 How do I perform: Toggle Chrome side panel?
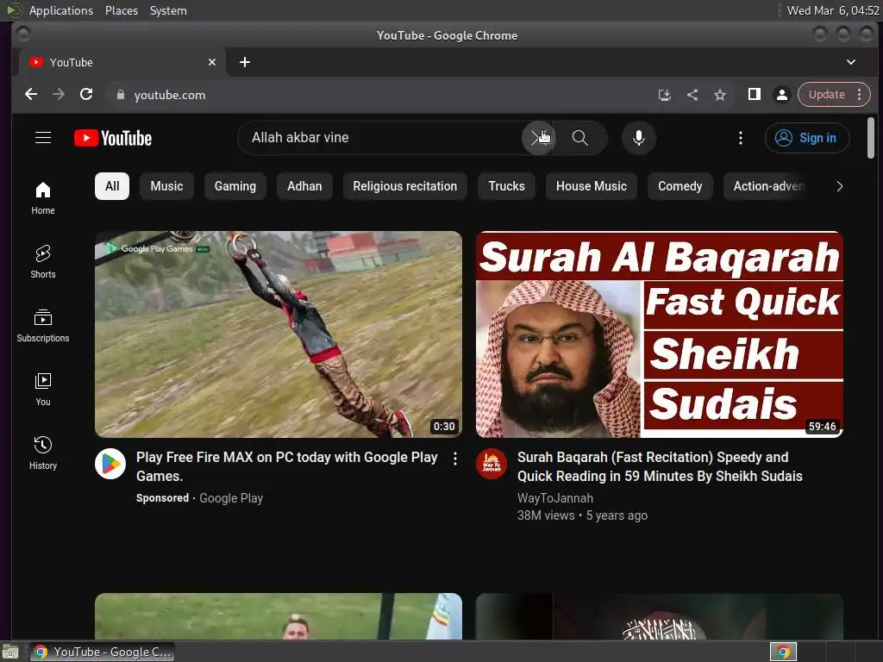[x=754, y=95]
